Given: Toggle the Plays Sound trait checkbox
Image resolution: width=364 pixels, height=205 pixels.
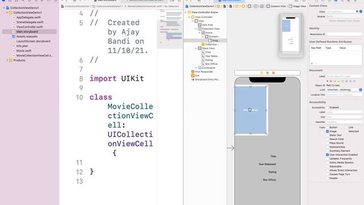Looking at the screenshot, I should 328,143.
